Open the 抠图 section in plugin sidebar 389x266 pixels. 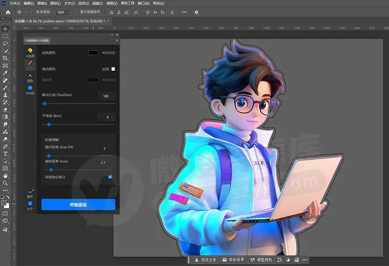click(x=30, y=77)
